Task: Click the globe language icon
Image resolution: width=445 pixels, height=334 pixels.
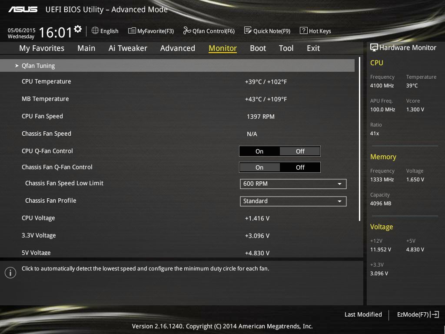Action: tap(95, 31)
